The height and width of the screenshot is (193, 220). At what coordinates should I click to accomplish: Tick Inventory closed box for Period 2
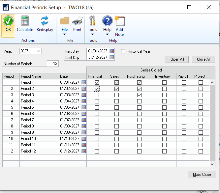[164, 89]
